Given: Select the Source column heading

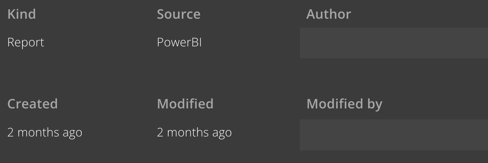Looking at the screenshot, I should pos(178,14).
